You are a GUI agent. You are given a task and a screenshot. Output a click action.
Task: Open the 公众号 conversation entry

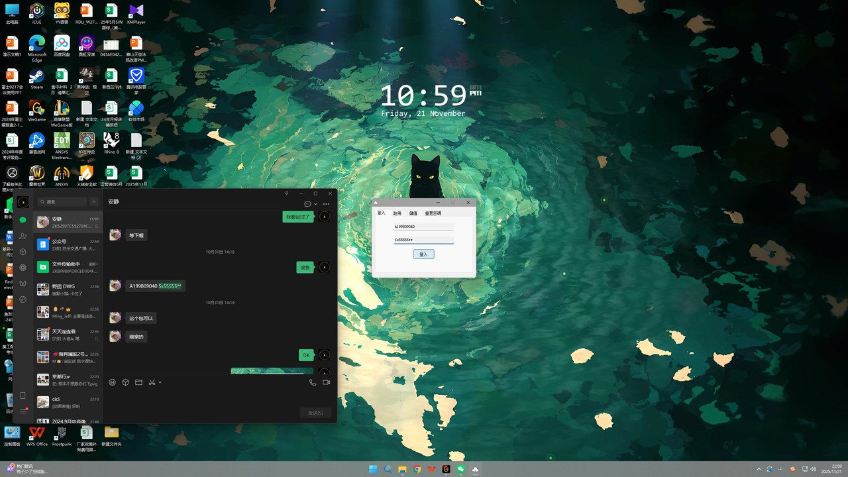pos(68,244)
